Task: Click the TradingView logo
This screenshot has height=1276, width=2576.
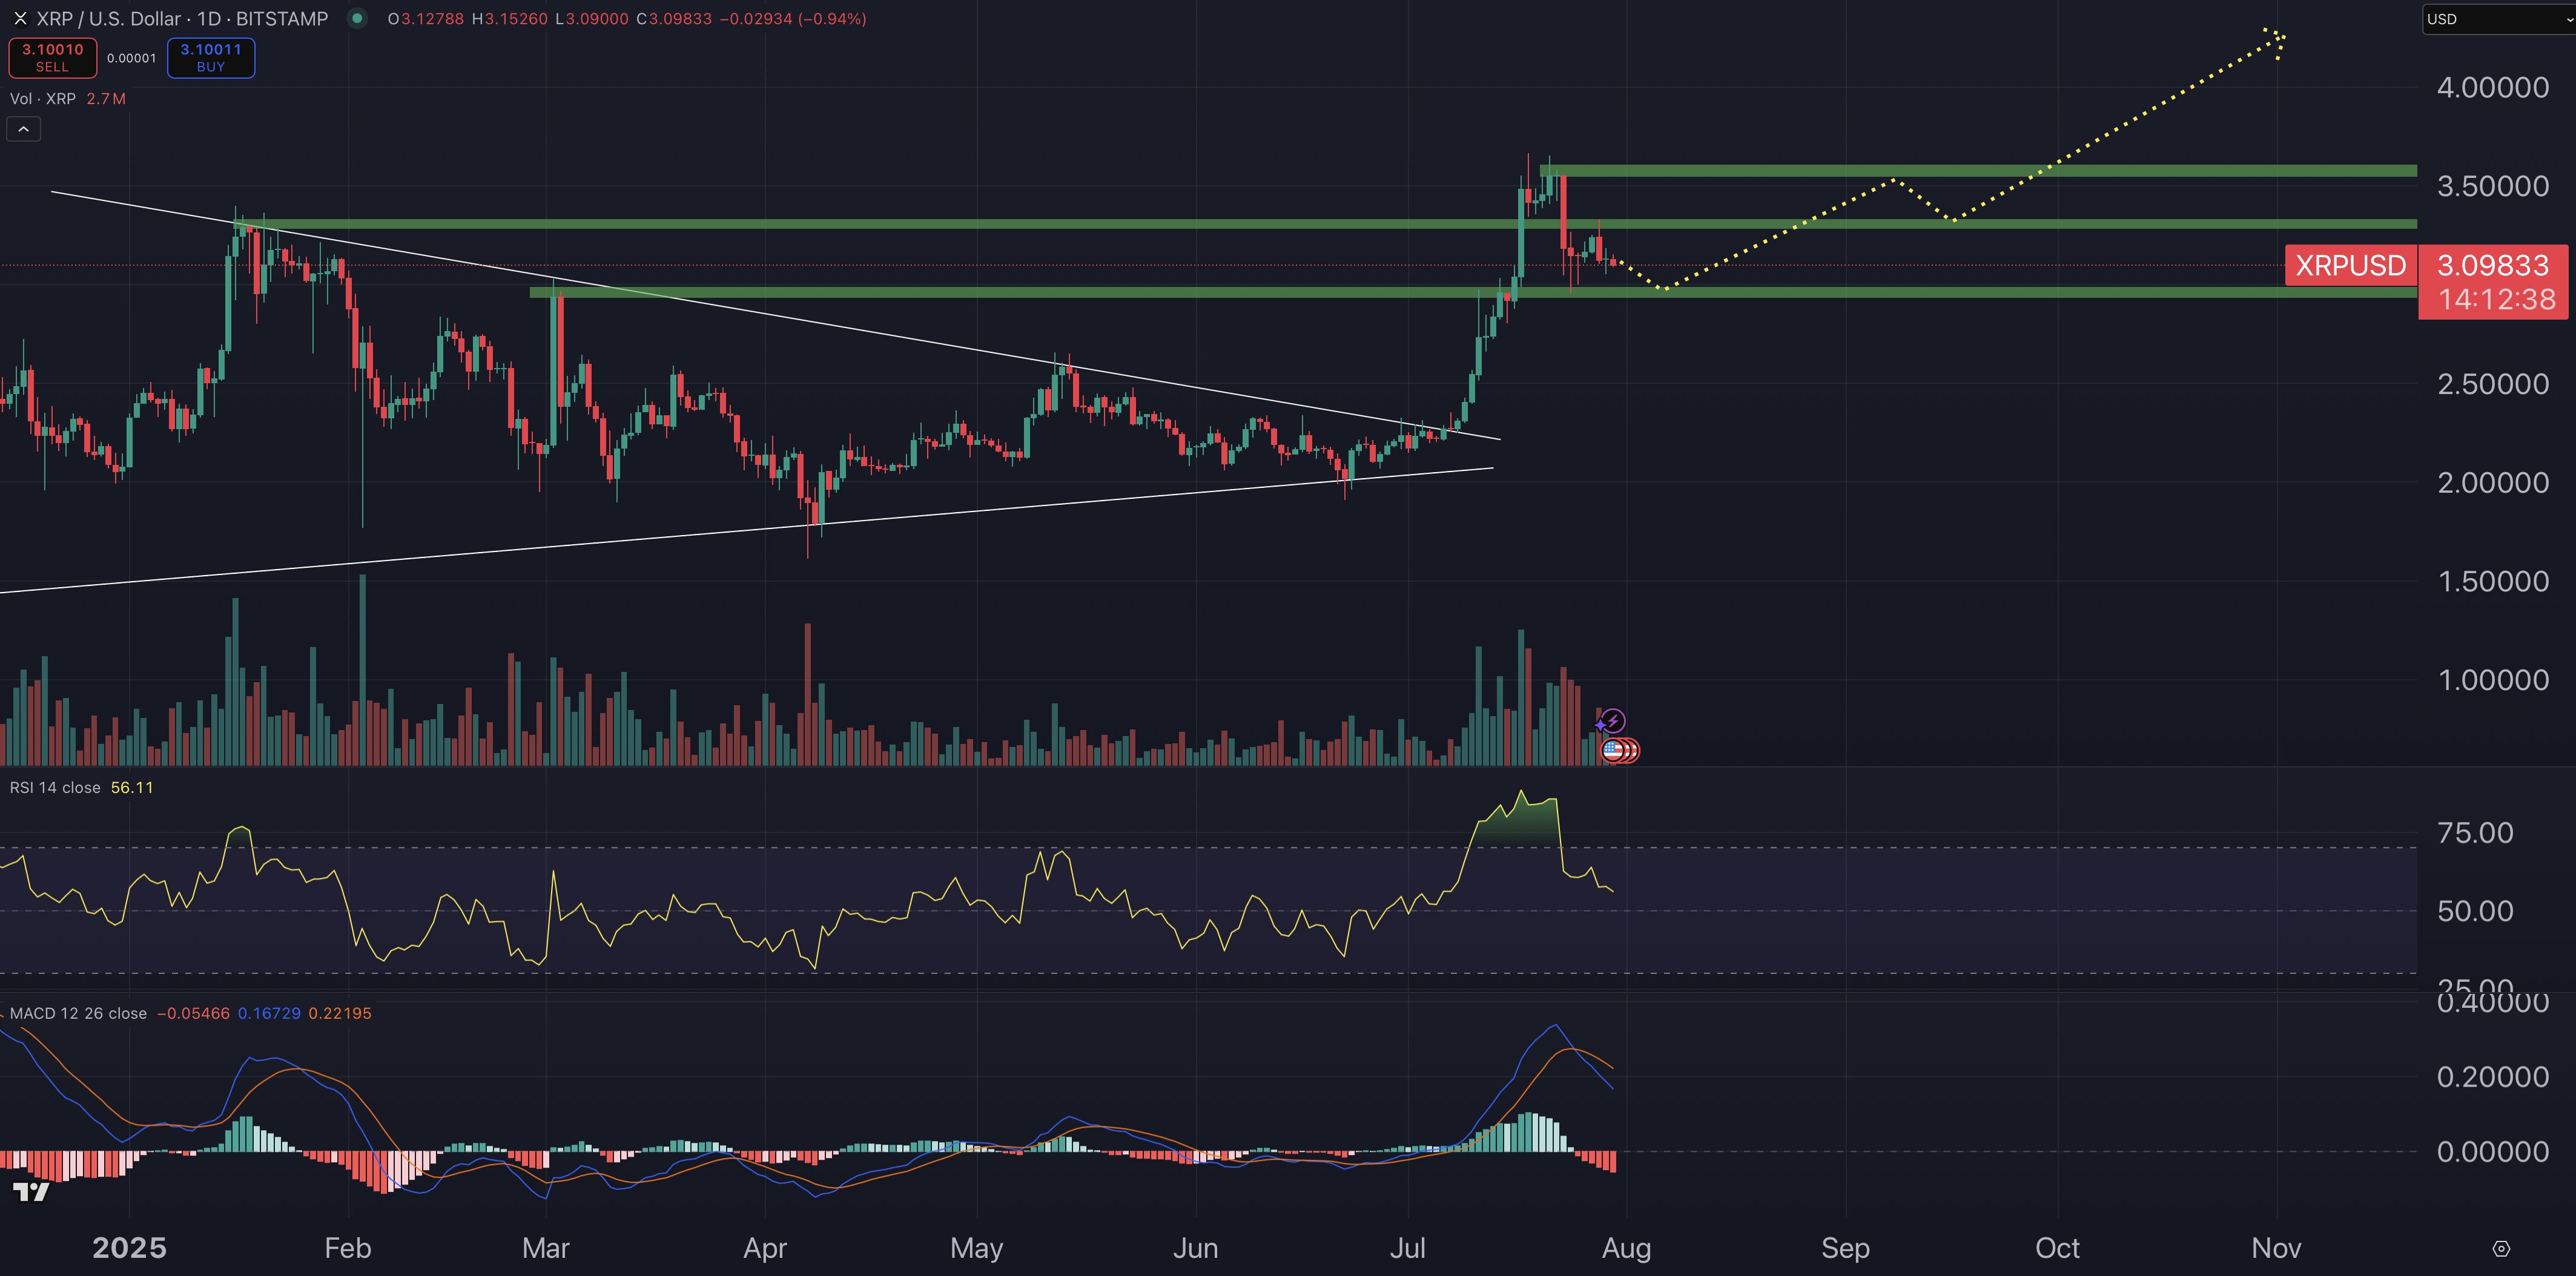Action: coord(30,1191)
